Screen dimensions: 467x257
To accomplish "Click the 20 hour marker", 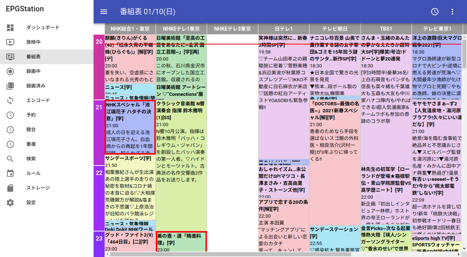I will (x=99, y=67).
